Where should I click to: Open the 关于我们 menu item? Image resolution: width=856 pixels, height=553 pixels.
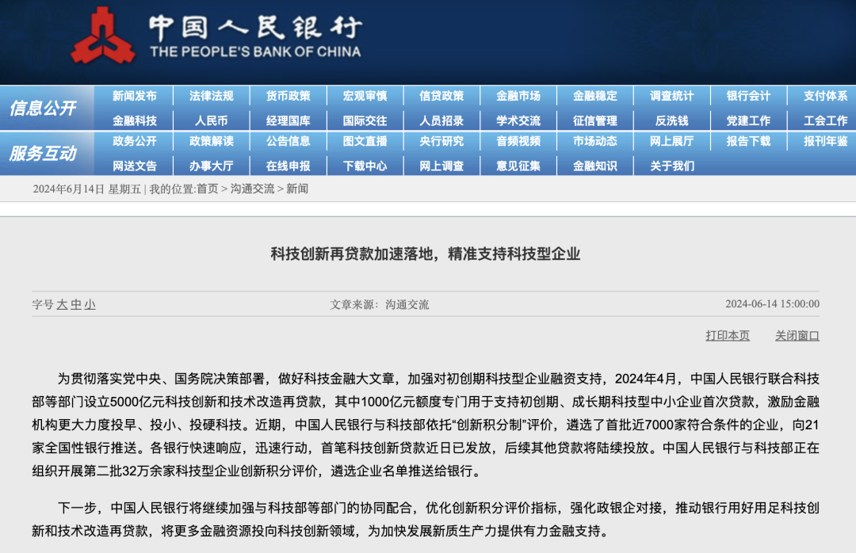tap(671, 166)
